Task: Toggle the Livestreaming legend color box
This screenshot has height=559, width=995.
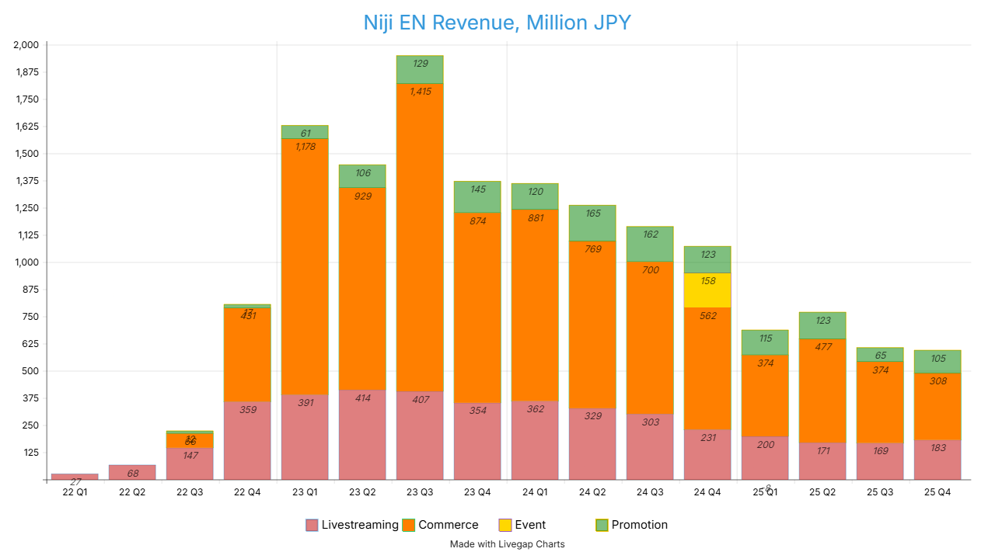Action: click(x=312, y=525)
